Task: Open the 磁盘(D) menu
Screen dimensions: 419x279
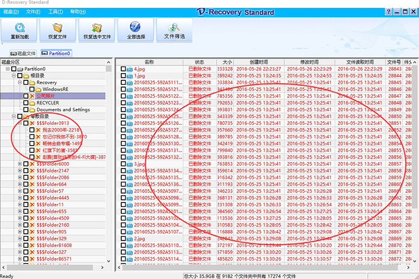Action: tap(11, 12)
